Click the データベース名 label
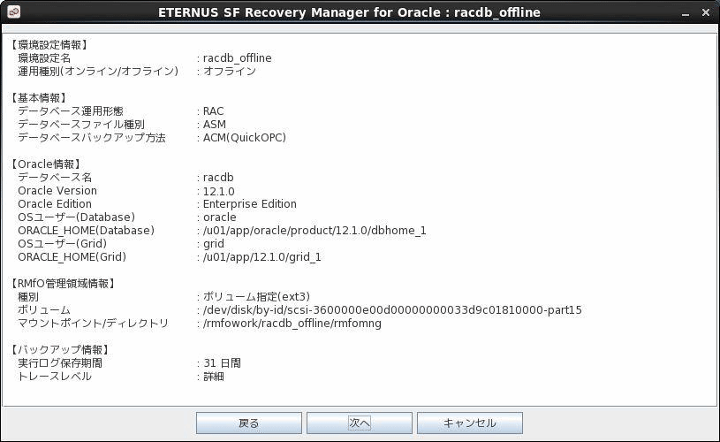Screen dimensions: 720x442 (55, 178)
